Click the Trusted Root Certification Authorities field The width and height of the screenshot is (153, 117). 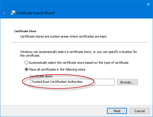pyautogui.click(x=72, y=82)
